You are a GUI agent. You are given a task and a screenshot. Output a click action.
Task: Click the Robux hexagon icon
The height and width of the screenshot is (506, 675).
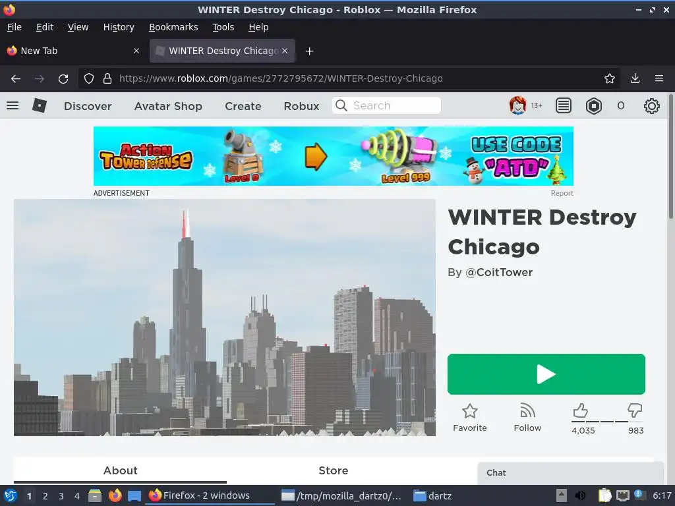594,105
